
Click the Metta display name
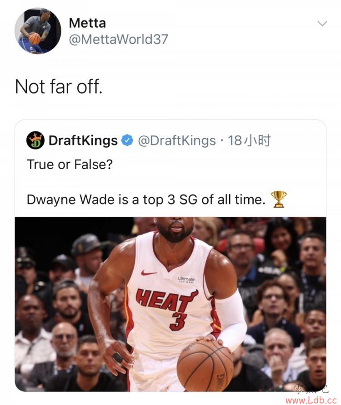tap(87, 23)
